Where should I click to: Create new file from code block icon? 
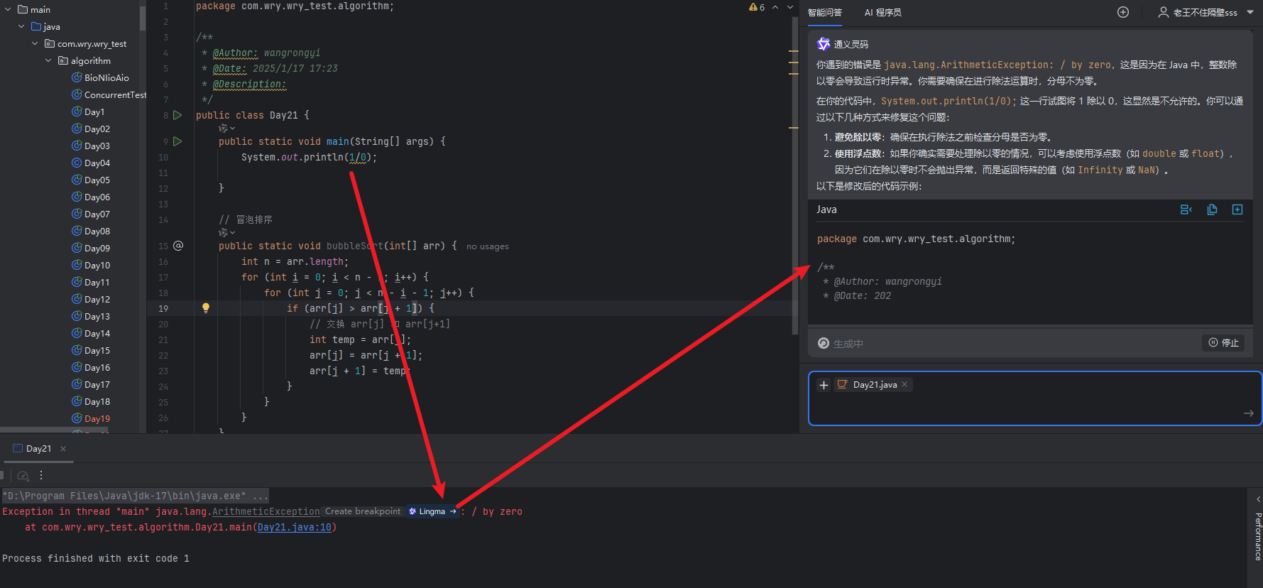1237,209
